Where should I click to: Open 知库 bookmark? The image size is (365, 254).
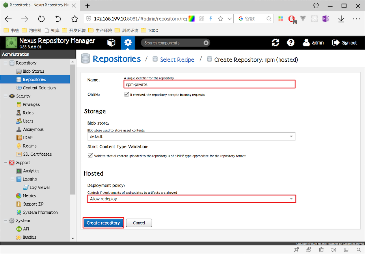pos(52,30)
